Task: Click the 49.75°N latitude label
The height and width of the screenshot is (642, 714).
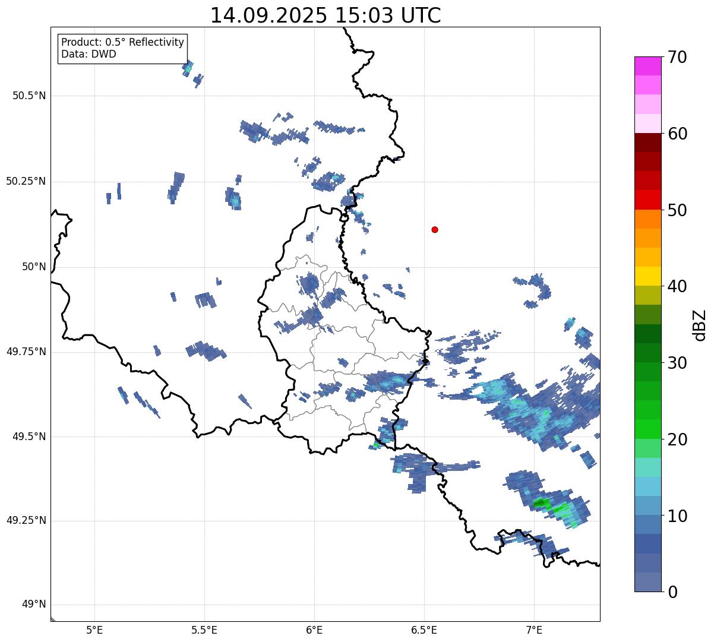Action: (x=26, y=352)
